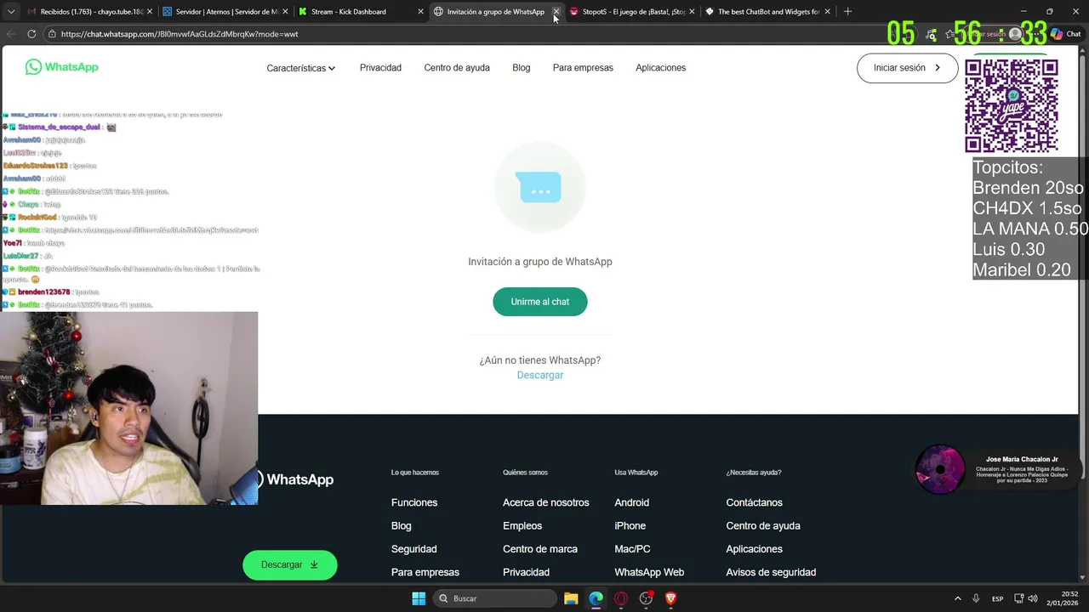Image resolution: width=1089 pixels, height=612 pixels.
Task: Open the Empleos footer link
Action: pyautogui.click(x=522, y=526)
